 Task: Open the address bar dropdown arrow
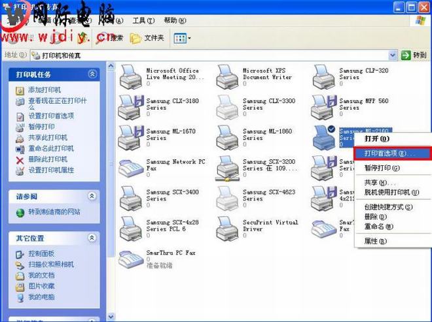point(393,56)
